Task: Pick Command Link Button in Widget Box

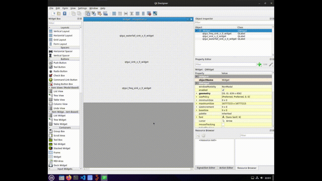Action: point(65,80)
